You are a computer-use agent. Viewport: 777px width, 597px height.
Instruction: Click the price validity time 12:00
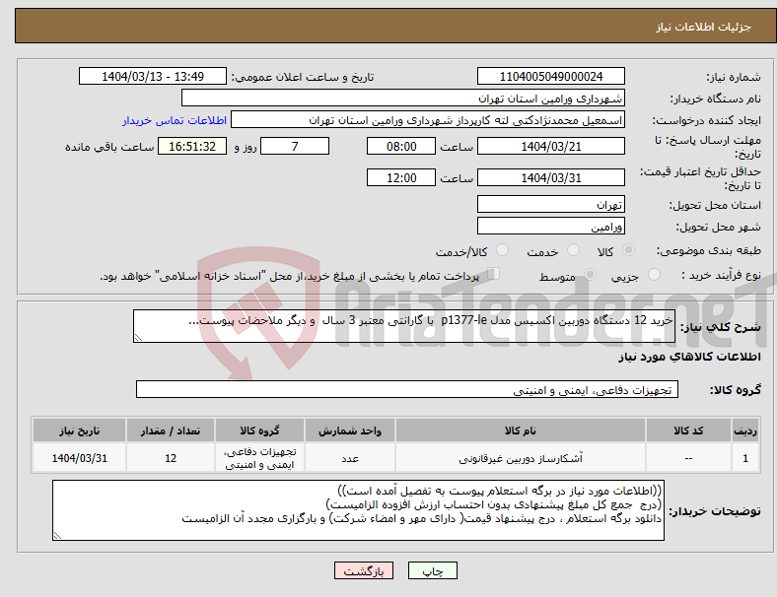click(x=401, y=177)
